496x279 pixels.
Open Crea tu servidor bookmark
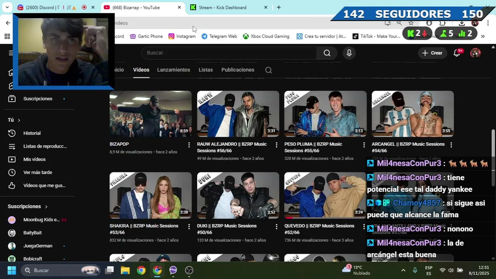[321, 36]
